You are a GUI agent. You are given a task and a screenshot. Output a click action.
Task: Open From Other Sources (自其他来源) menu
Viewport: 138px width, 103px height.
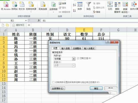tap(31, 7)
